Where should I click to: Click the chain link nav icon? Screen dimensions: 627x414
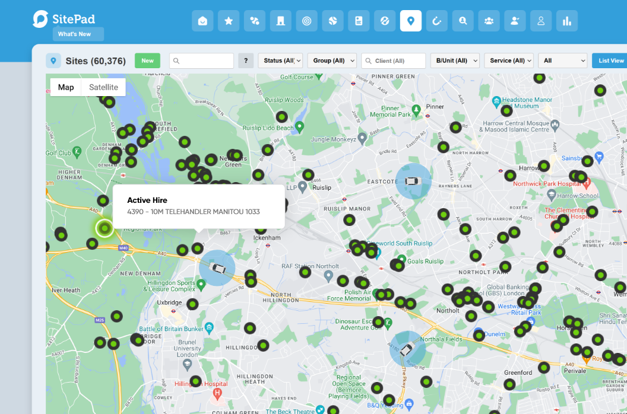[385, 21]
